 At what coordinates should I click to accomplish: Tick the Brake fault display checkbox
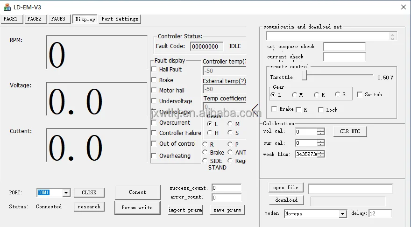tap(154, 80)
